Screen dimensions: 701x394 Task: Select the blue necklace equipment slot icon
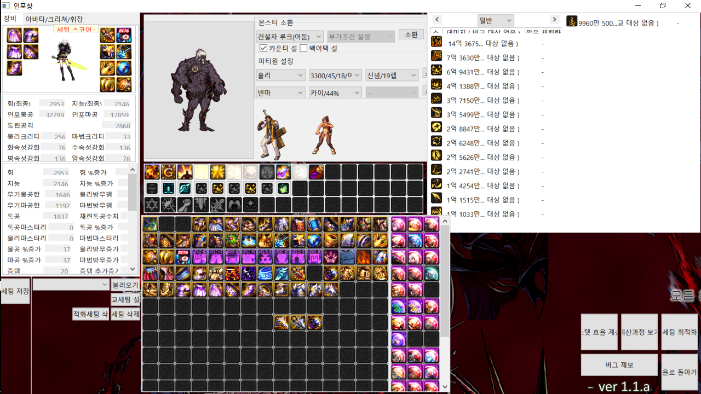[124, 52]
